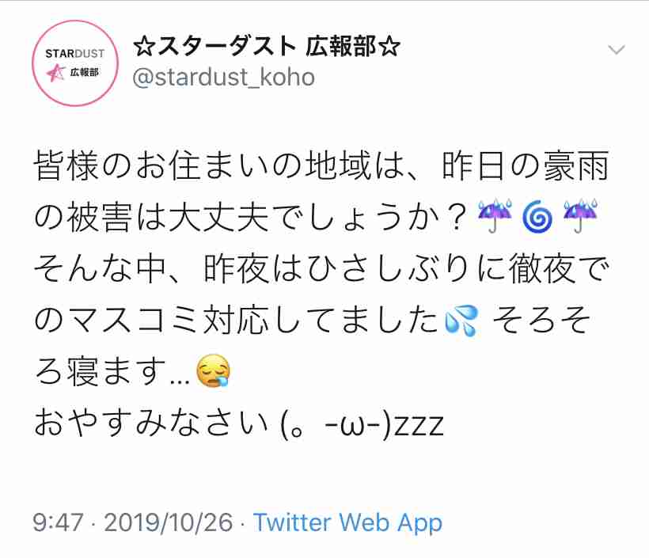This screenshot has width=649, height=558.
Task: Click the tweet line starting 皆様のお住まい
Action: tap(321, 166)
